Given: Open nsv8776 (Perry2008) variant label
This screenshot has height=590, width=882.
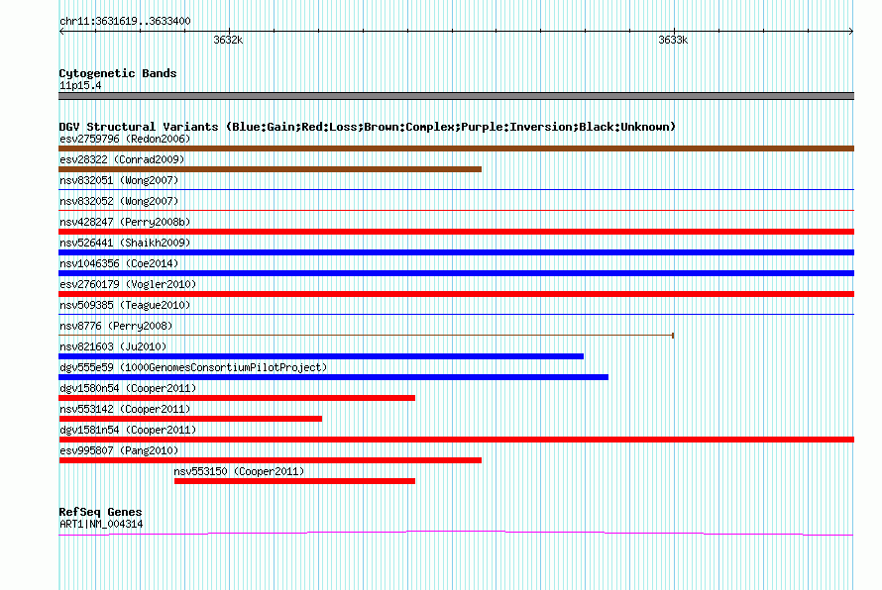Looking at the screenshot, I should 116,326.
